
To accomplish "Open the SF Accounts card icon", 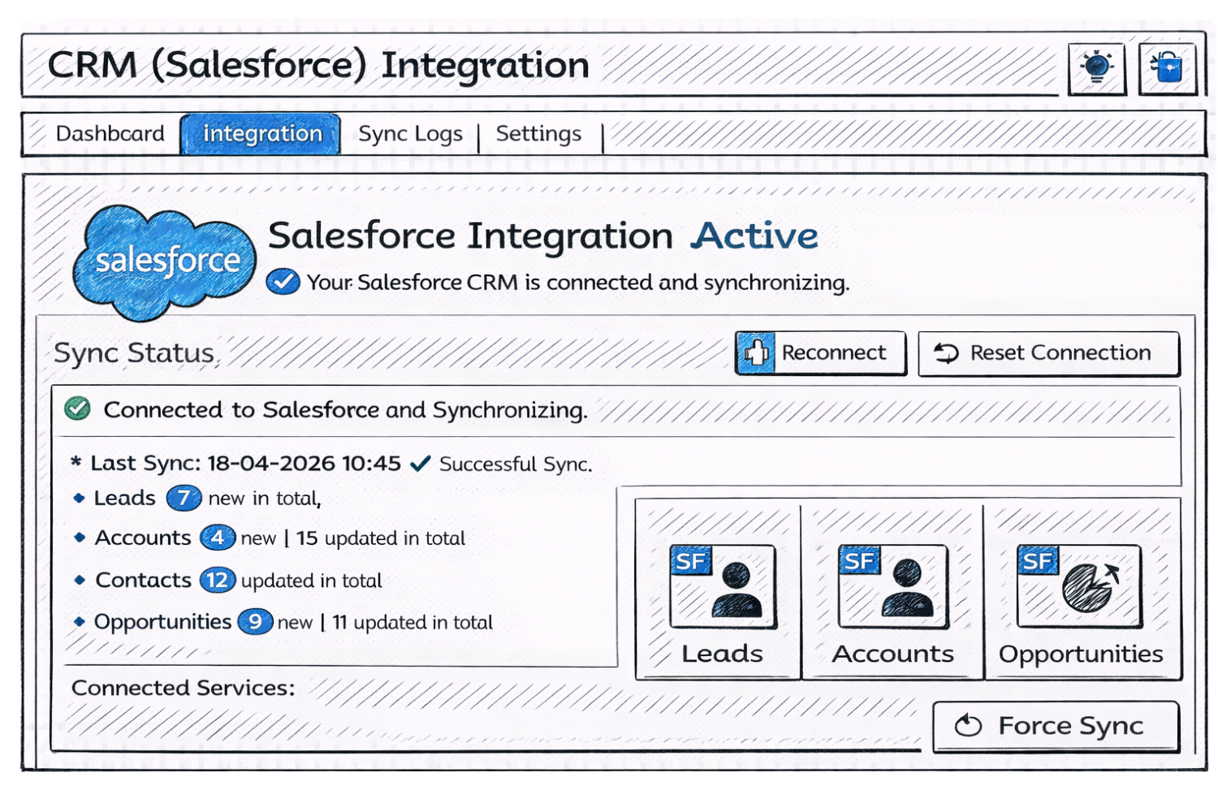I will tap(892, 585).
